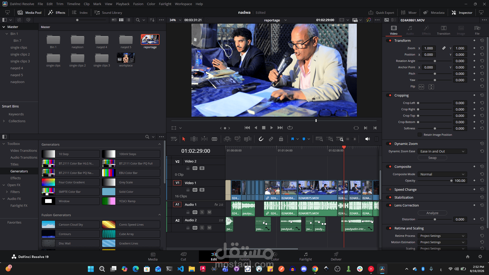Open the Media Pool search
The width and height of the screenshot is (489, 275).
coord(138,20)
